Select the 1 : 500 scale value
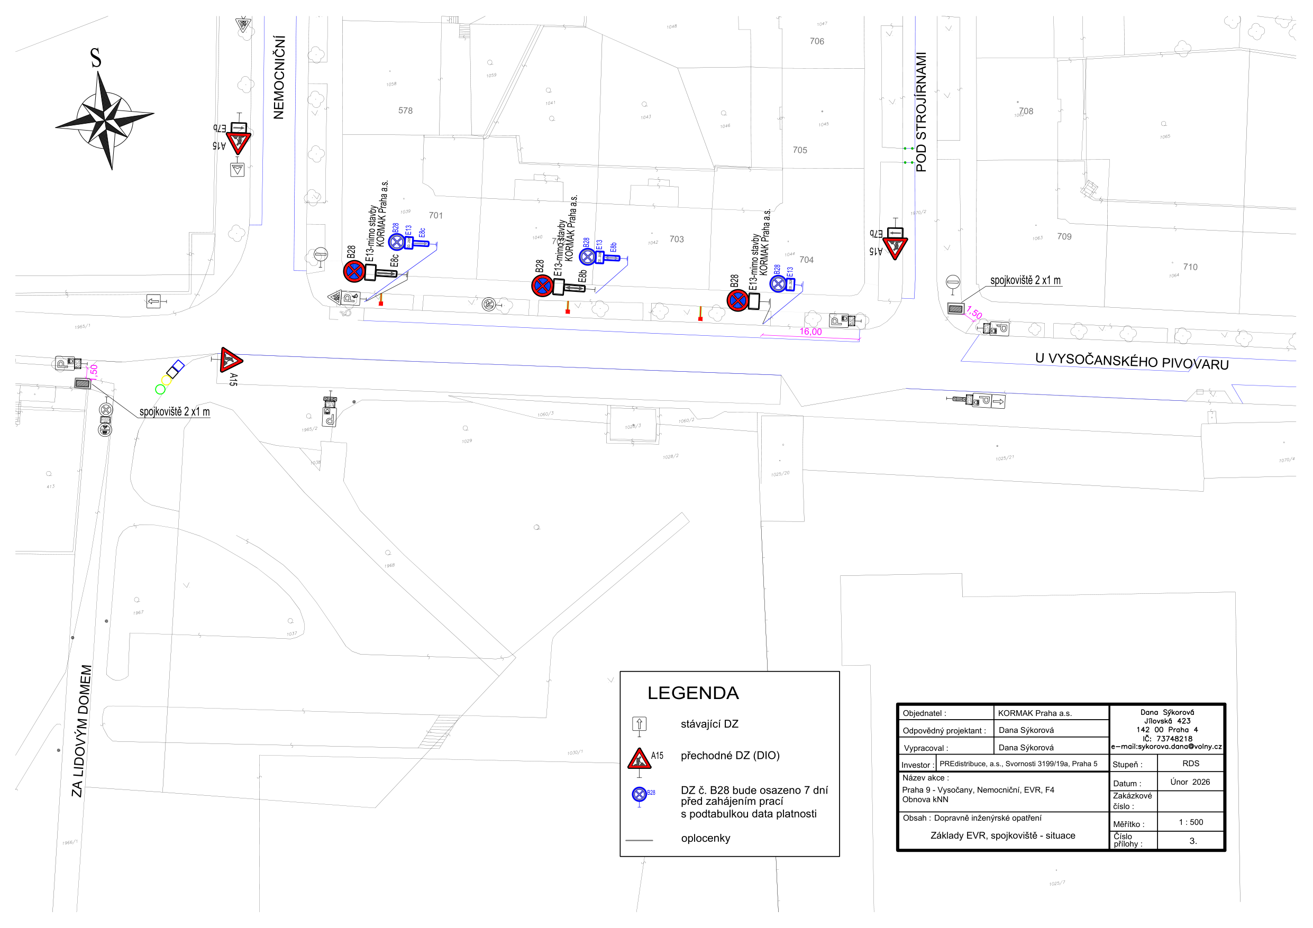Image resolution: width=1313 pixels, height=928 pixels. (1190, 822)
